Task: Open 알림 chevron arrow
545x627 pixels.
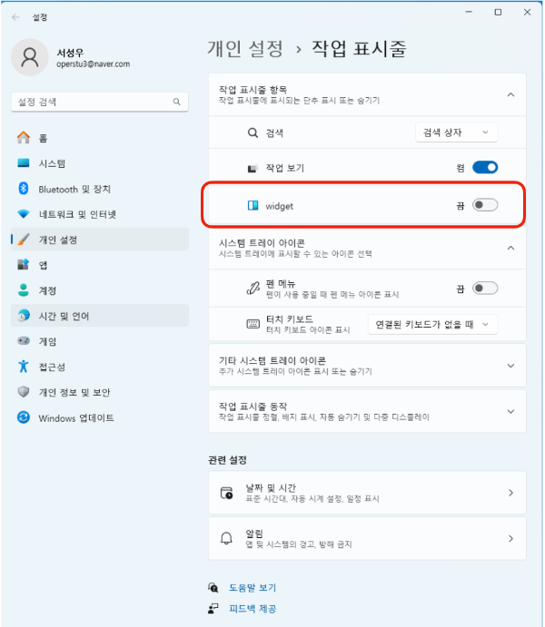Action: (510, 538)
